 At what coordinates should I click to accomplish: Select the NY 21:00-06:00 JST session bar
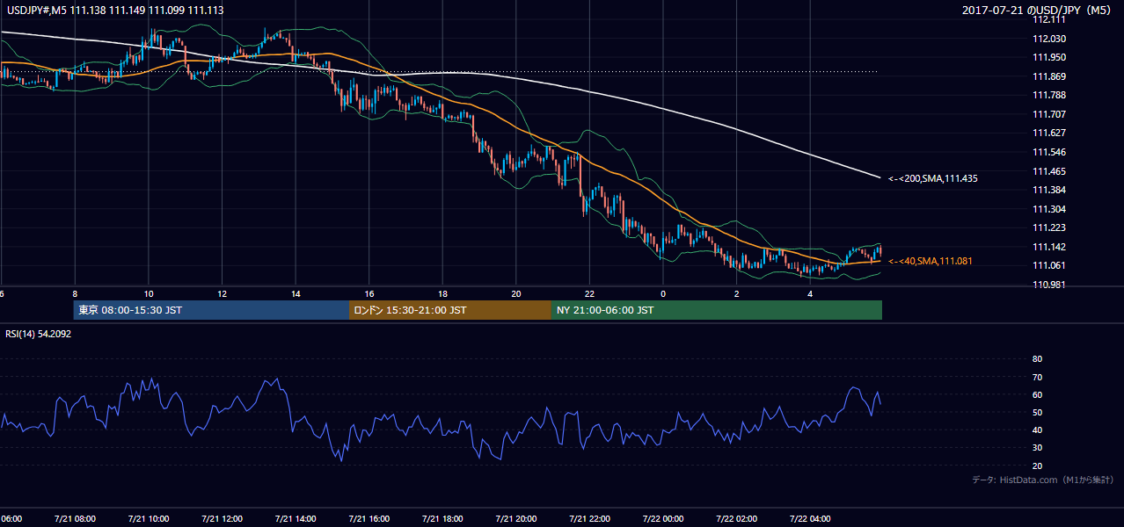[x=717, y=310]
